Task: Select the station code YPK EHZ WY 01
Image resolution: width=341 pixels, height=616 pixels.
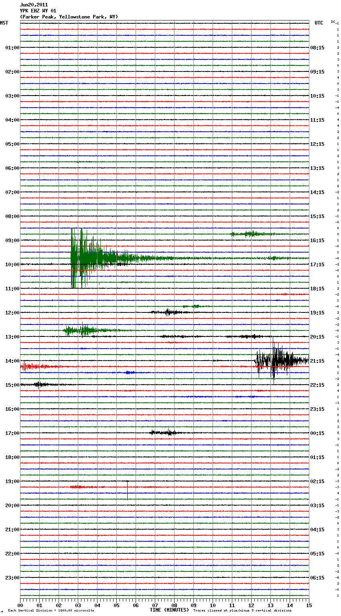Action: 38,11
